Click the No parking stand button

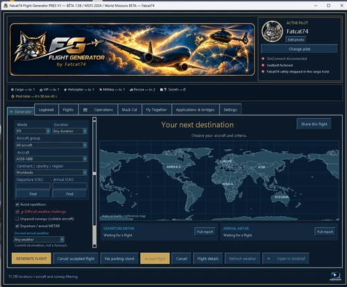click(119, 259)
